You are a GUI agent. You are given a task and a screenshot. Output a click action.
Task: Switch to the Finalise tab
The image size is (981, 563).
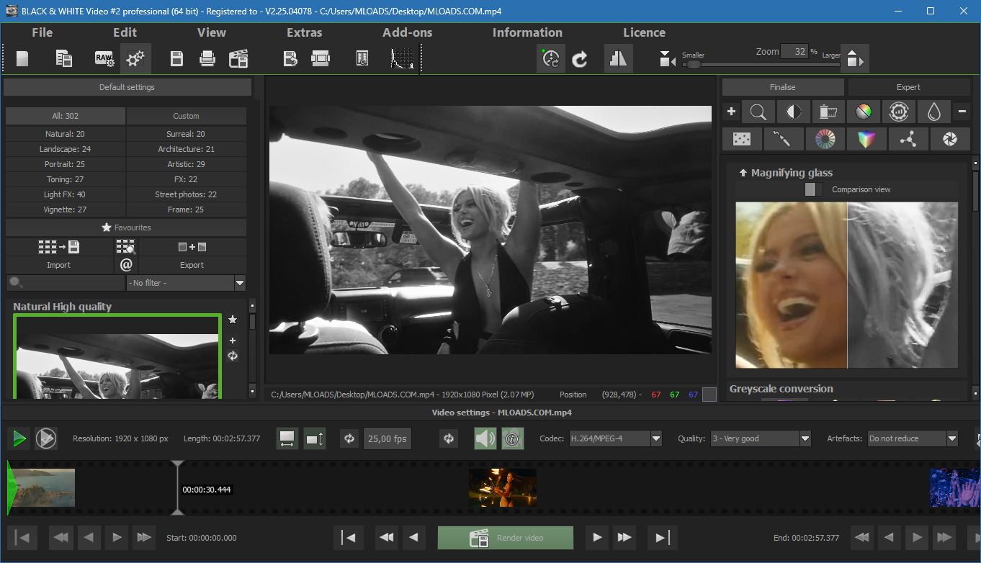click(x=782, y=87)
